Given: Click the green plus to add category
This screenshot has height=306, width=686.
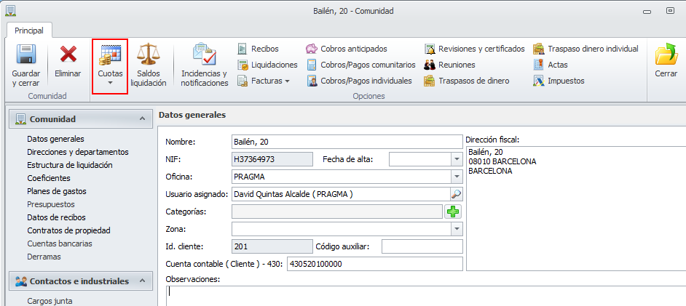Looking at the screenshot, I should pyautogui.click(x=454, y=212).
